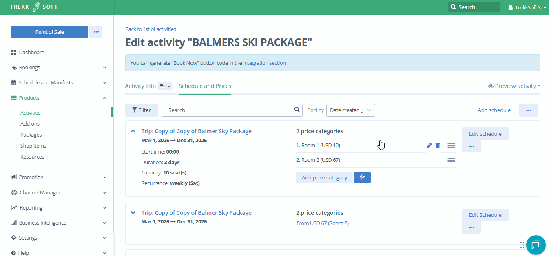Collapse the first trip schedule chevron

(133, 131)
